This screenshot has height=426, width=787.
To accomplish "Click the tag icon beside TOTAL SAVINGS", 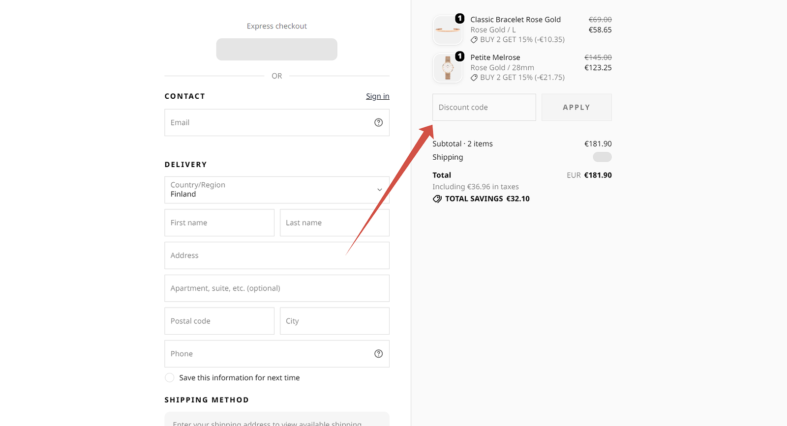I will [x=437, y=199].
